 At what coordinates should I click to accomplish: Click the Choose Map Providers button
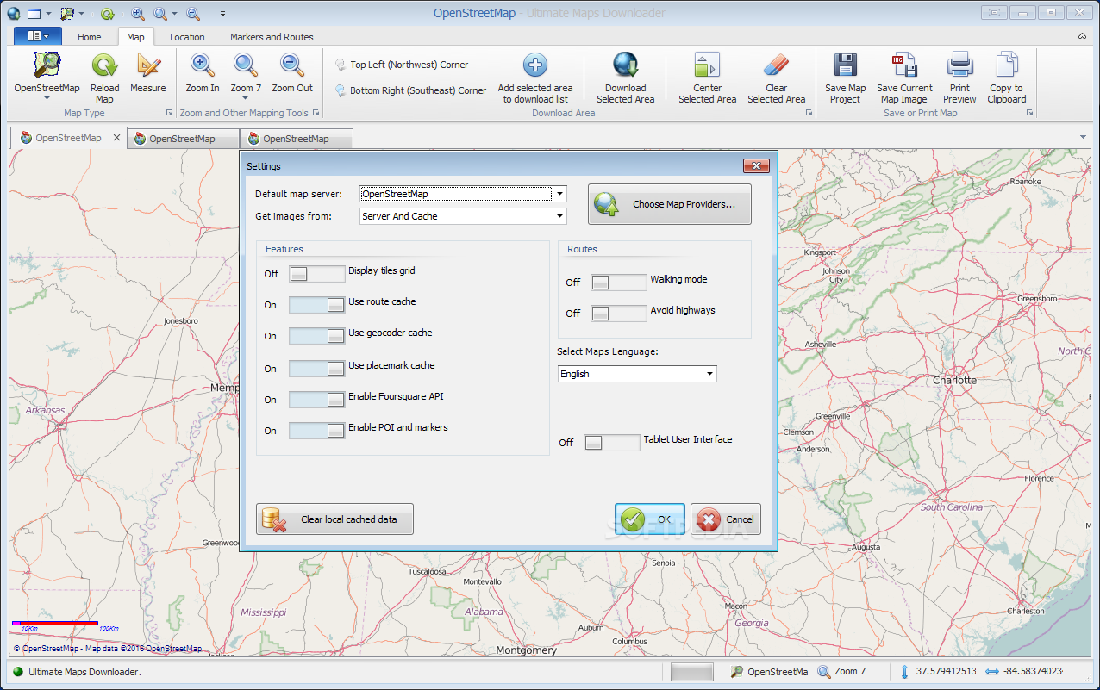click(x=670, y=204)
